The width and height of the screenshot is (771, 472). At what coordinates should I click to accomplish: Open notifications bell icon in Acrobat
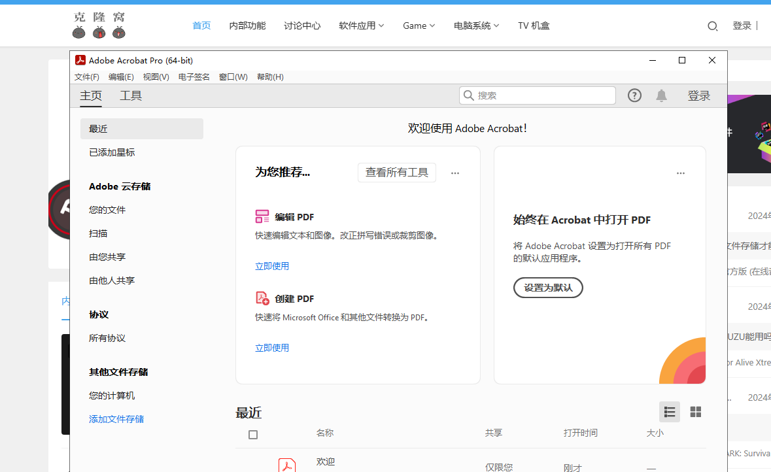[x=661, y=95]
